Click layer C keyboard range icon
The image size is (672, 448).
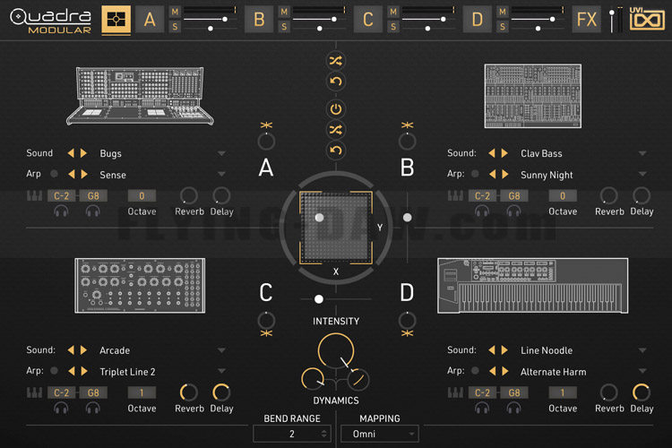click(34, 392)
